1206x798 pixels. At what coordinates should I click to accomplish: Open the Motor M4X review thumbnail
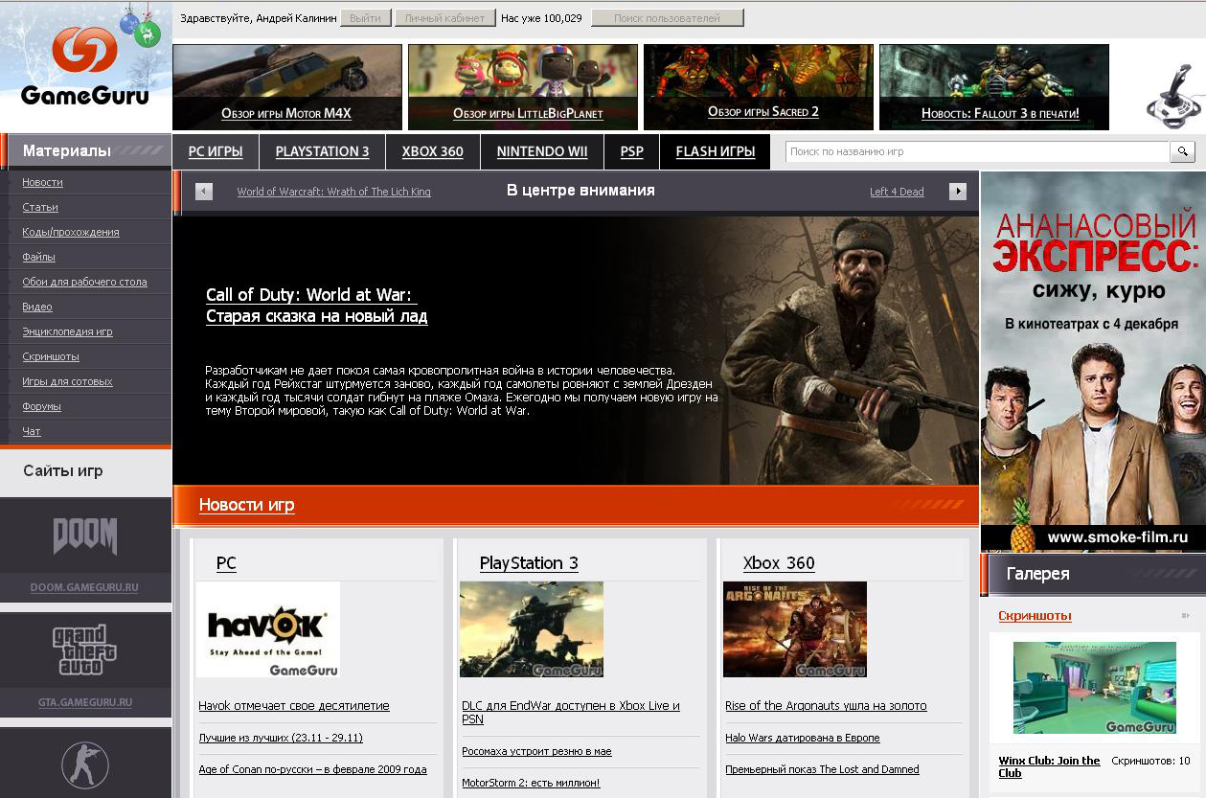point(287,87)
